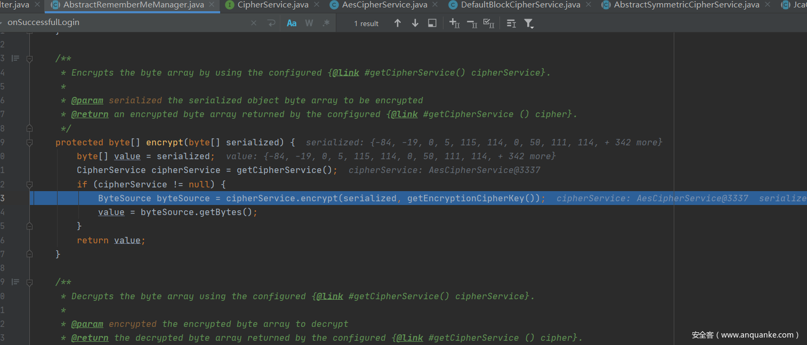Clear the onSuccessfulLogin search text
Image resolution: width=807 pixels, height=345 pixels.
[x=254, y=23]
